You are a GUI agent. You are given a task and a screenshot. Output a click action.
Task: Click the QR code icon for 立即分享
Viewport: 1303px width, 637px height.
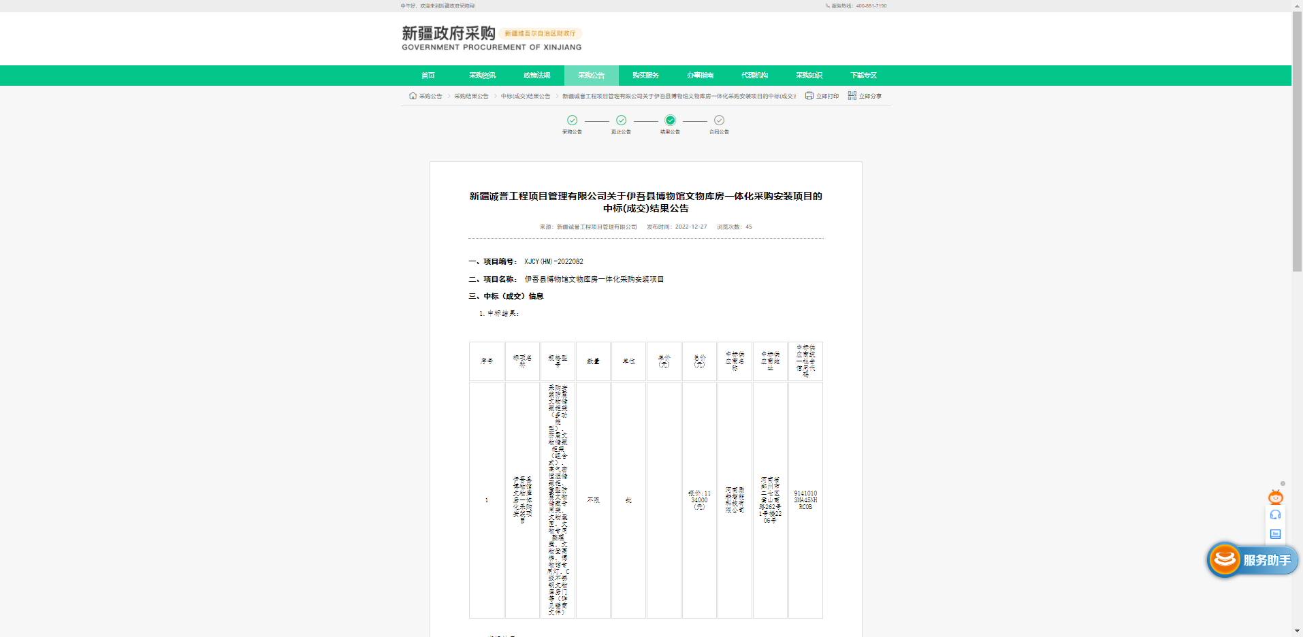click(852, 96)
